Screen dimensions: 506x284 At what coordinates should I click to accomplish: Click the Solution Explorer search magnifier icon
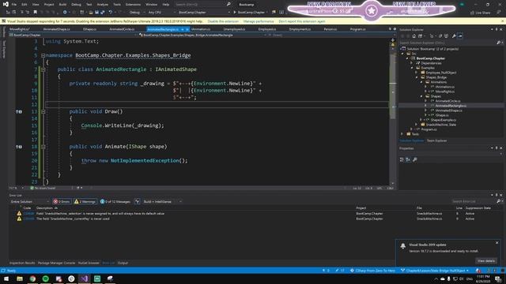click(x=498, y=43)
